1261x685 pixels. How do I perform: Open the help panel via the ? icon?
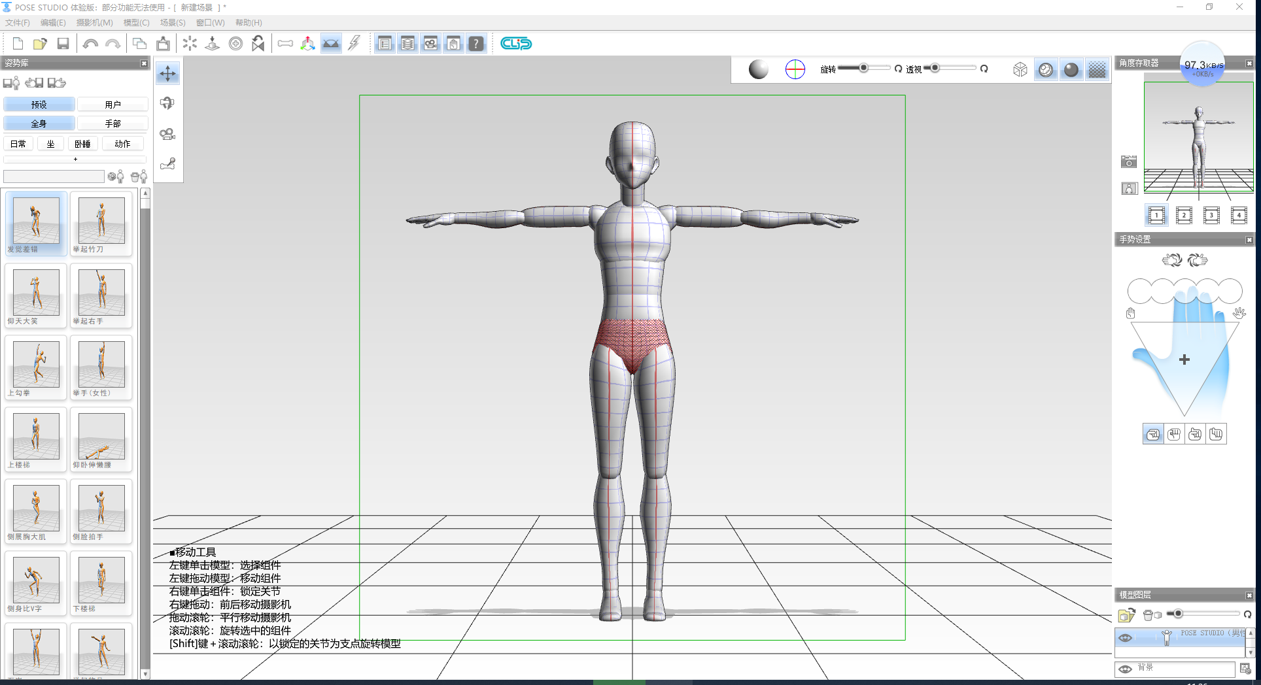(x=476, y=43)
